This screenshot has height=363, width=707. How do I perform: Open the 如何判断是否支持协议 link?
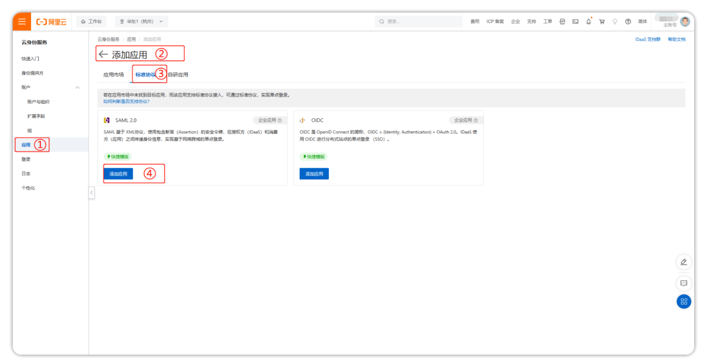126,102
